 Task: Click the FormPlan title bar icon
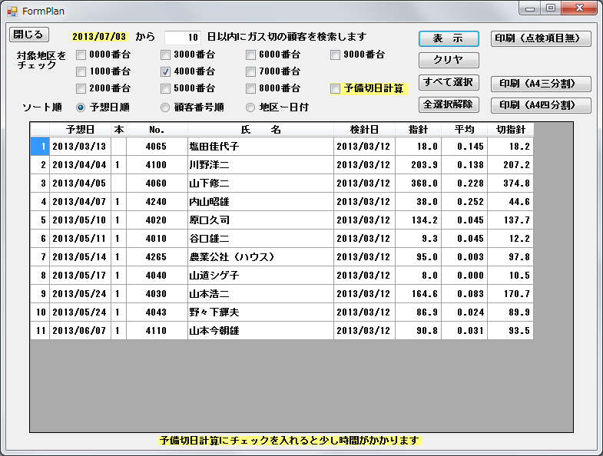pos(12,12)
